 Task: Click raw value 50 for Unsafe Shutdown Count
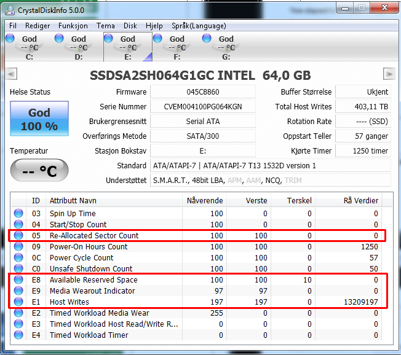[x=374, y=268]
